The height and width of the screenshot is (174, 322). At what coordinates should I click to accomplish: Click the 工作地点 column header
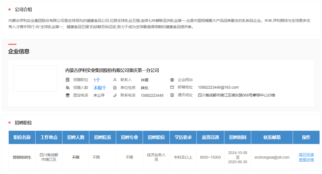click(x=49, y=138)
